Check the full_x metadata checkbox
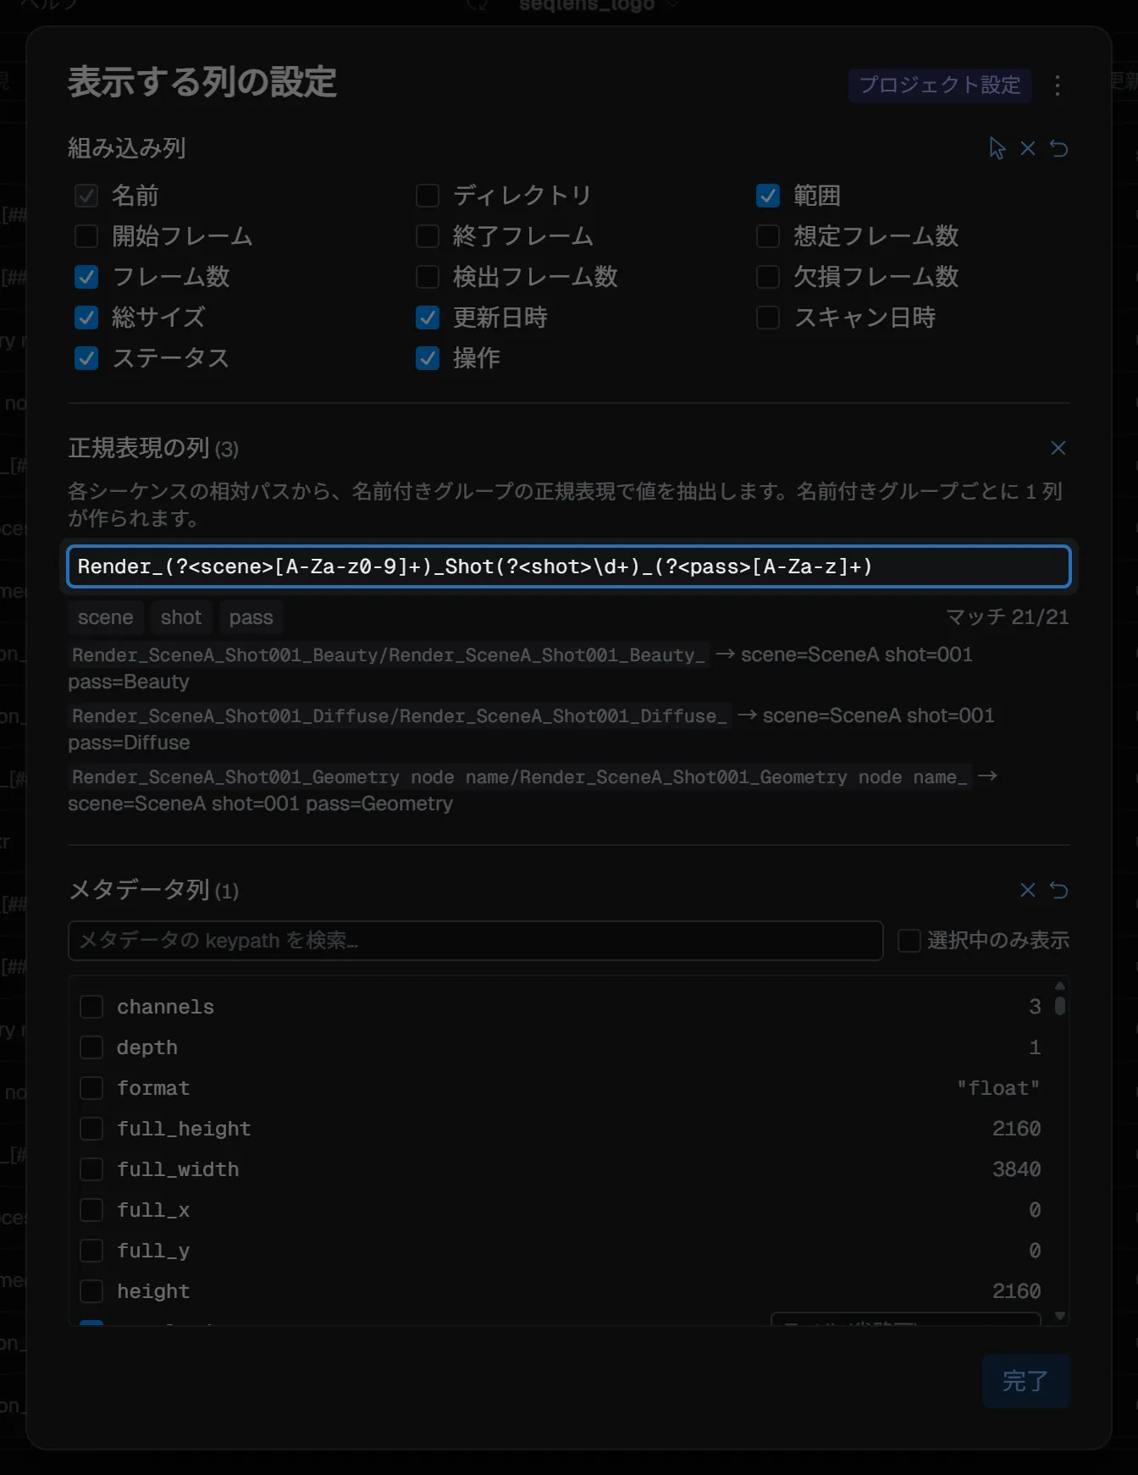Viewport: 1138px width, 1475px height. click(x=91, y=1210)
